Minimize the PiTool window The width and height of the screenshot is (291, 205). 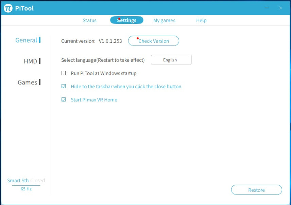[x=267, y=8]
